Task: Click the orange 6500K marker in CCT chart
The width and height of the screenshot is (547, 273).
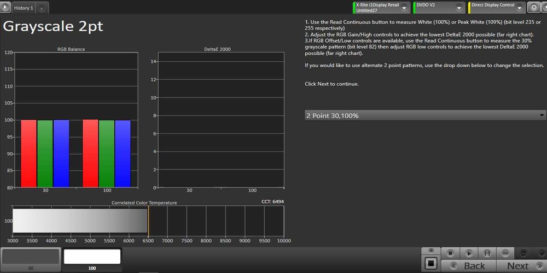Action: (148, 222)
